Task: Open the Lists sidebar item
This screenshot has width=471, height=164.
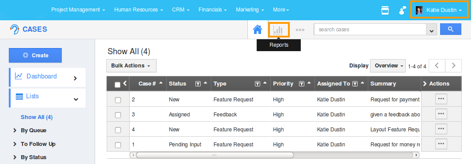Action: coord(48,98)
